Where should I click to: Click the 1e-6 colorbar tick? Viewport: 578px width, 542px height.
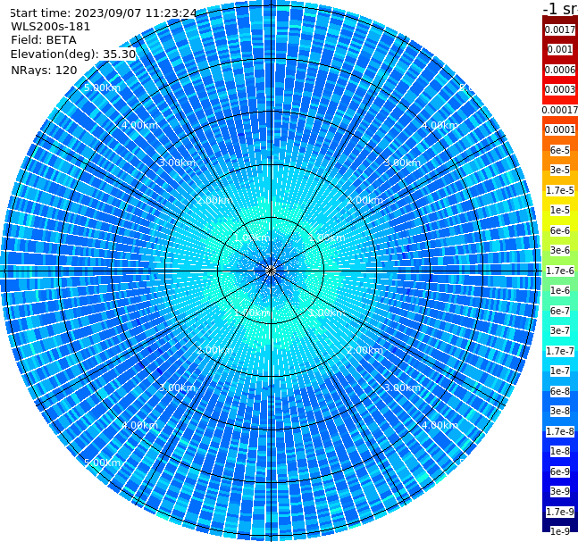[560, 290]
